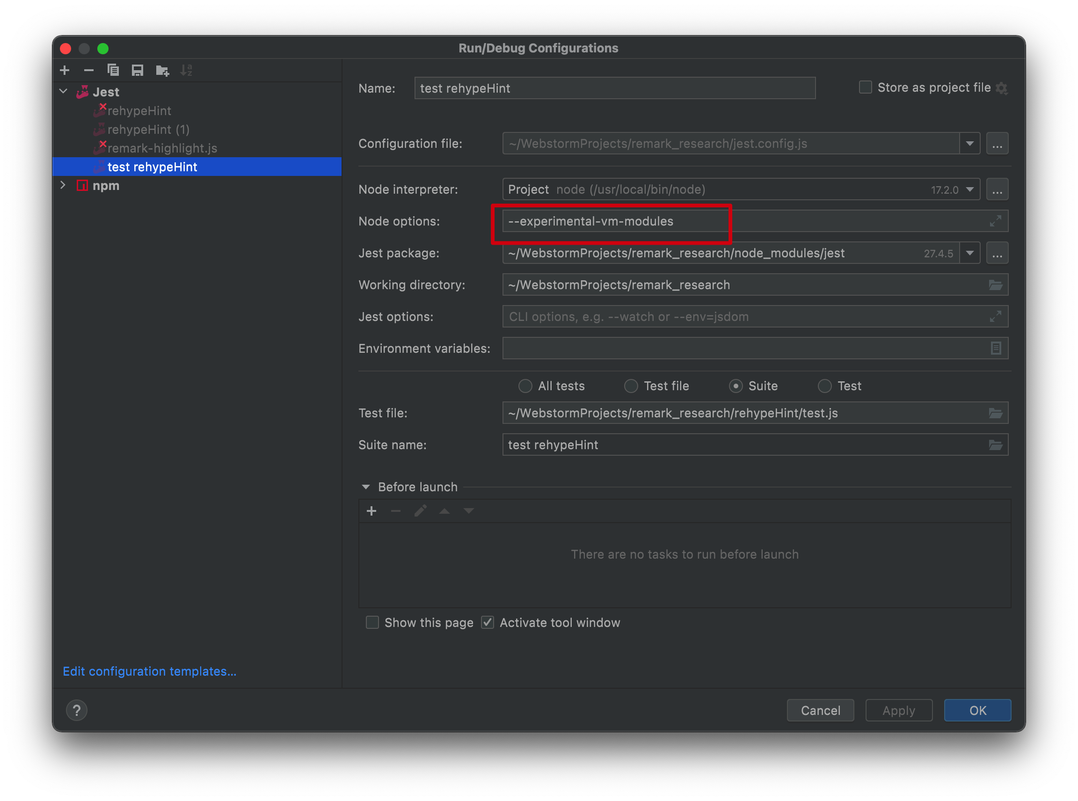Select the Jest tree node
The image size is (1078, 801).
tap(197, 92)
